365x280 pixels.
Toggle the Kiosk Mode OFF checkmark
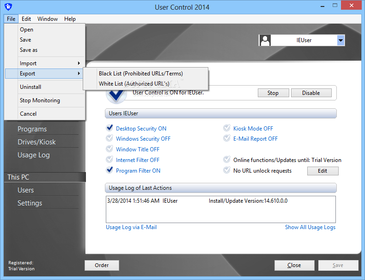point(227,128)
